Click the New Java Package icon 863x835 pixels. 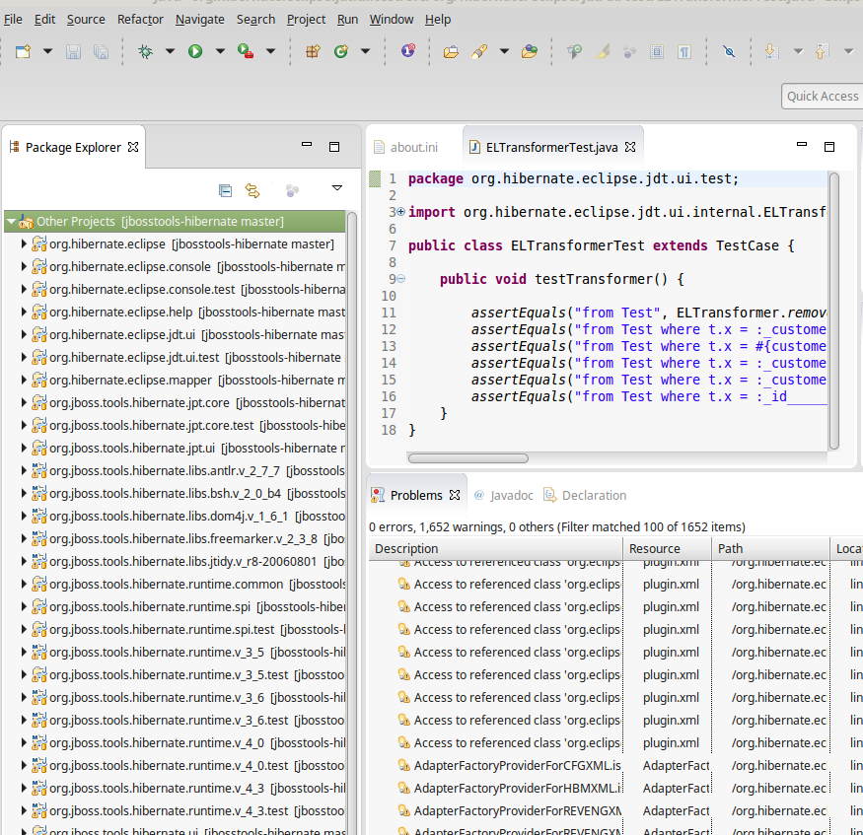point(313,51)
